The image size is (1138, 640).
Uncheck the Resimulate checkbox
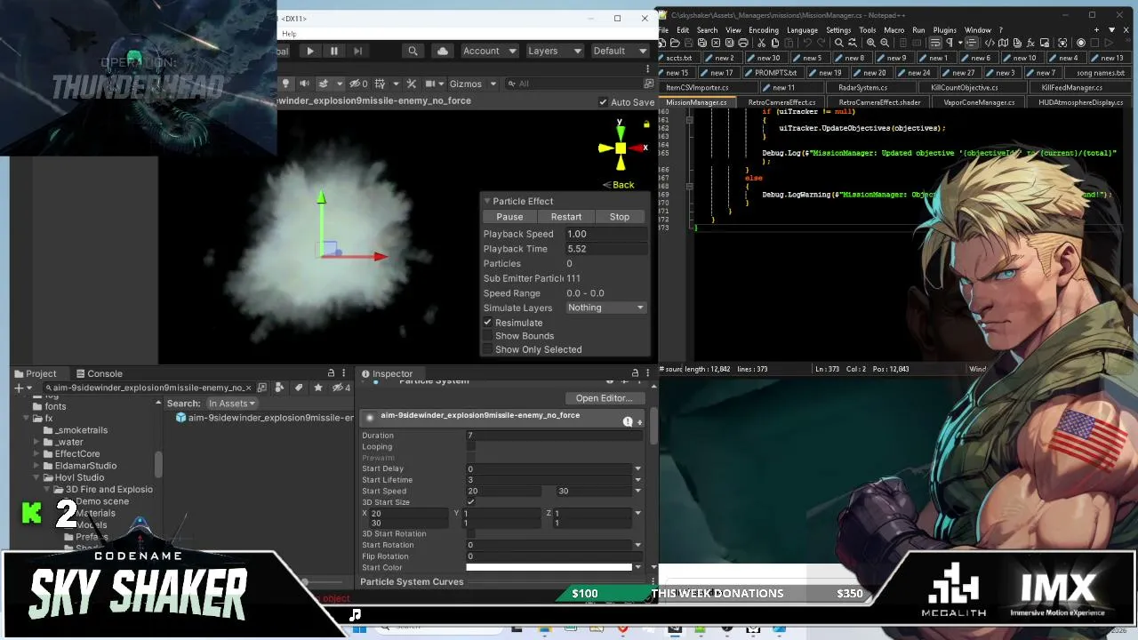point(487,323)
